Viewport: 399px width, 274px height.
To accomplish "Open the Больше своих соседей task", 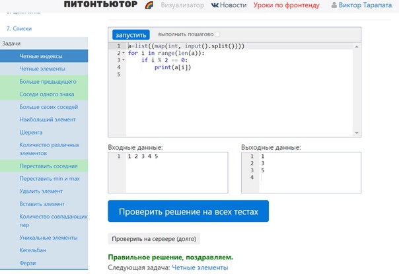I will point(44,107).
